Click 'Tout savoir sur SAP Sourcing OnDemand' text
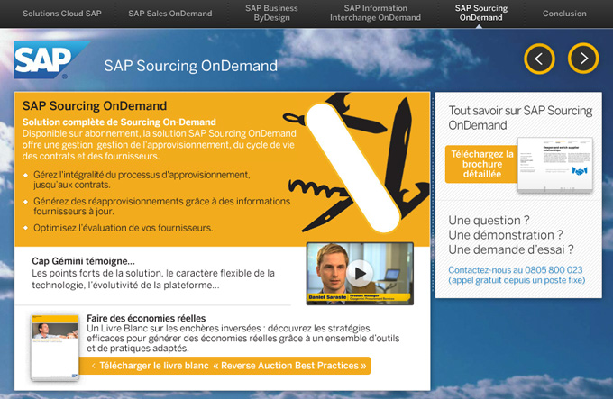The image size is (613, 399). tap(520, 117)
